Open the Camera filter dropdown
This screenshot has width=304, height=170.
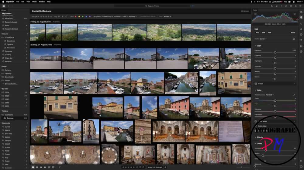[118, 17]
